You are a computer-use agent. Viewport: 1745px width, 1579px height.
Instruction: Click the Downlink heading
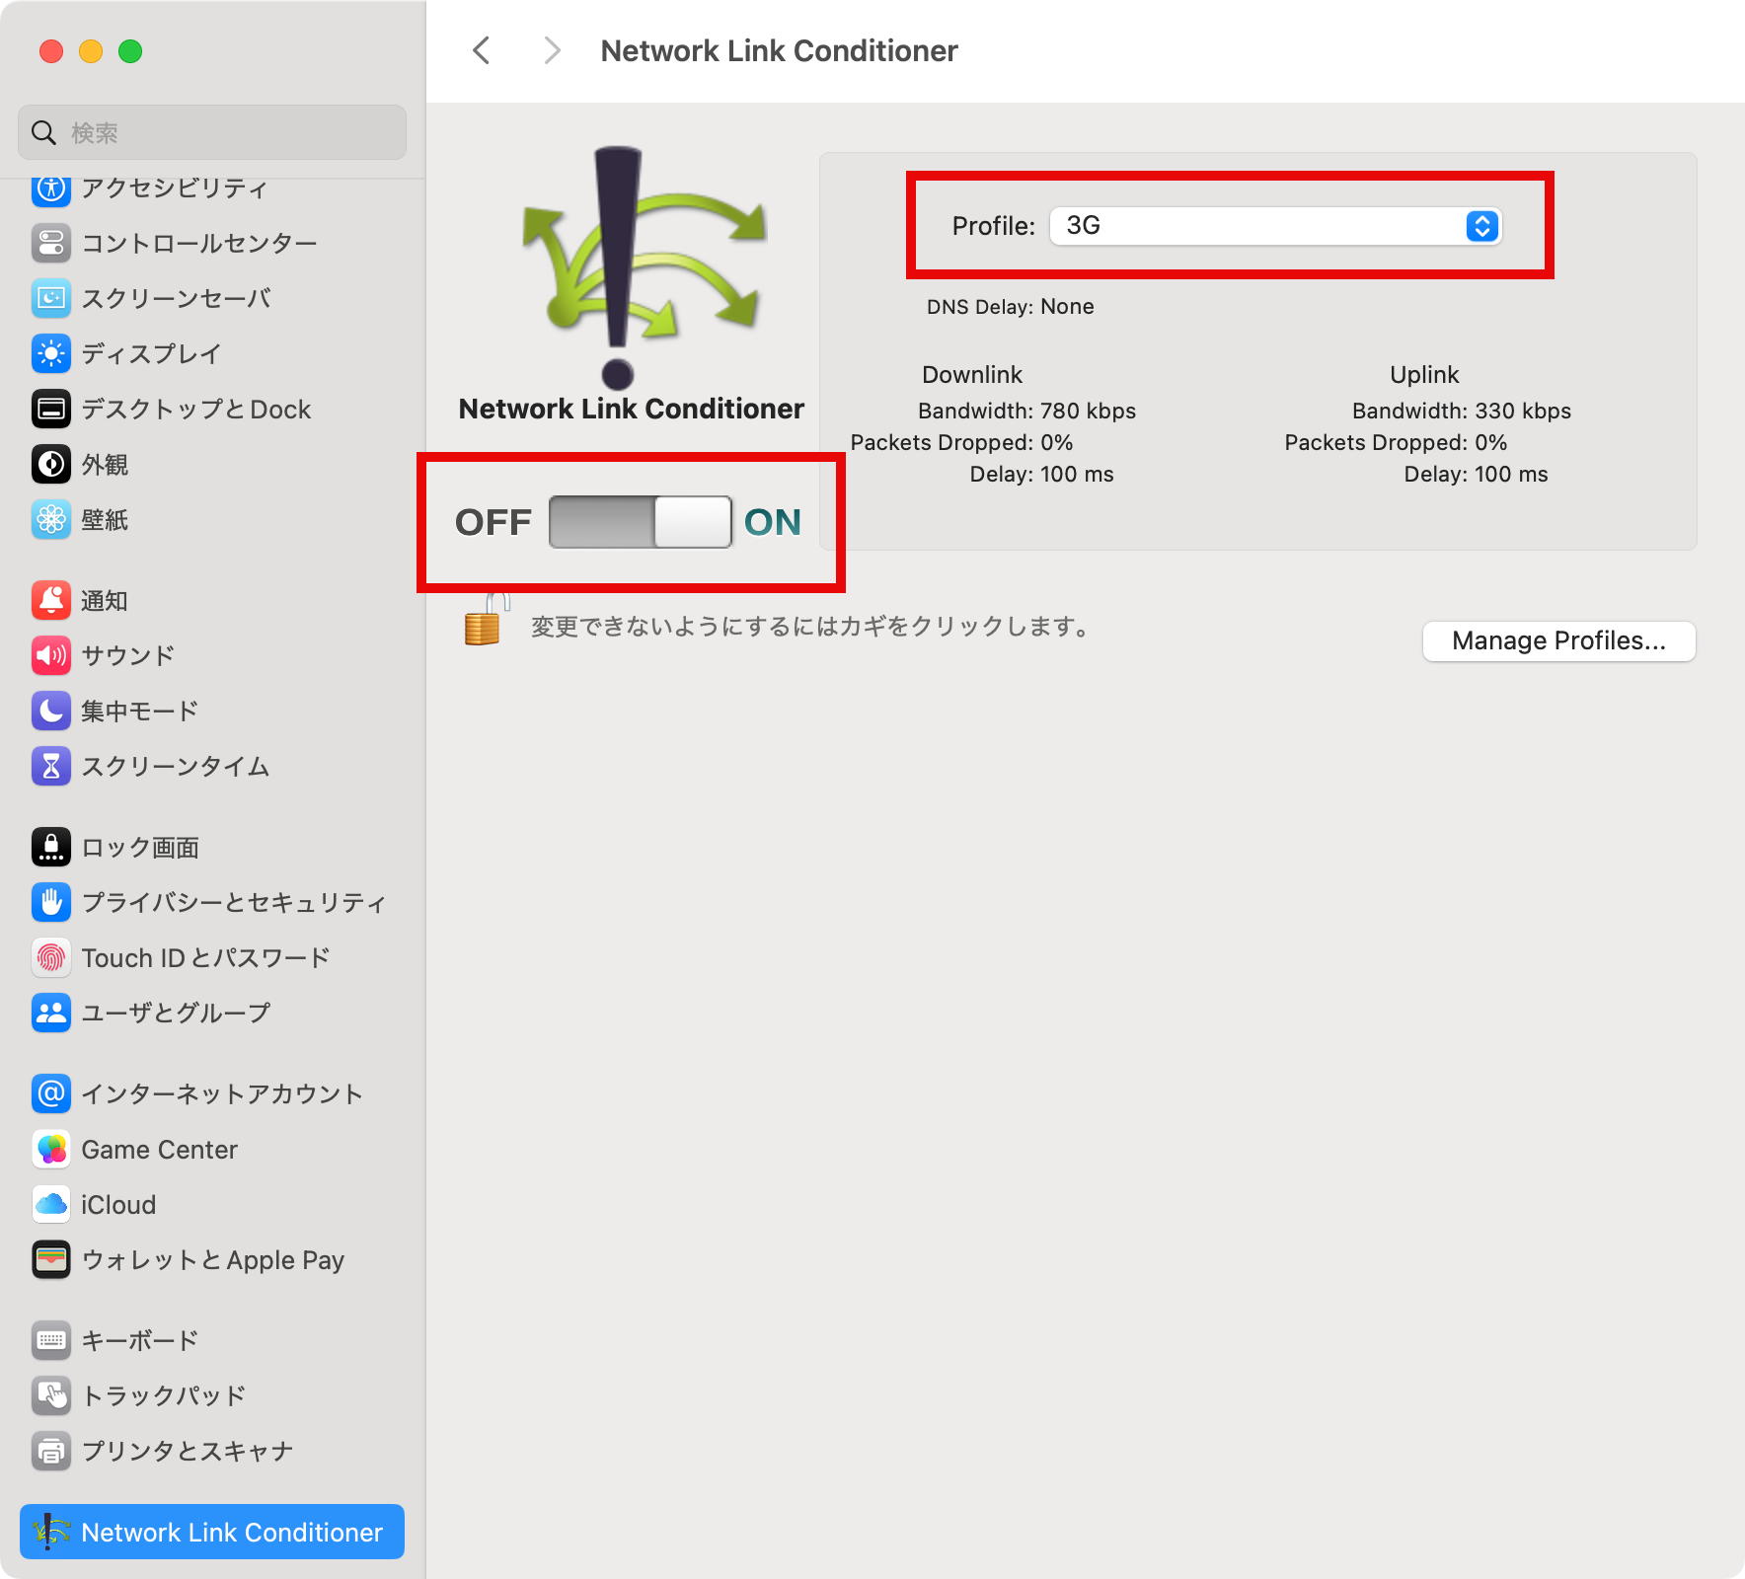(972, 375)
